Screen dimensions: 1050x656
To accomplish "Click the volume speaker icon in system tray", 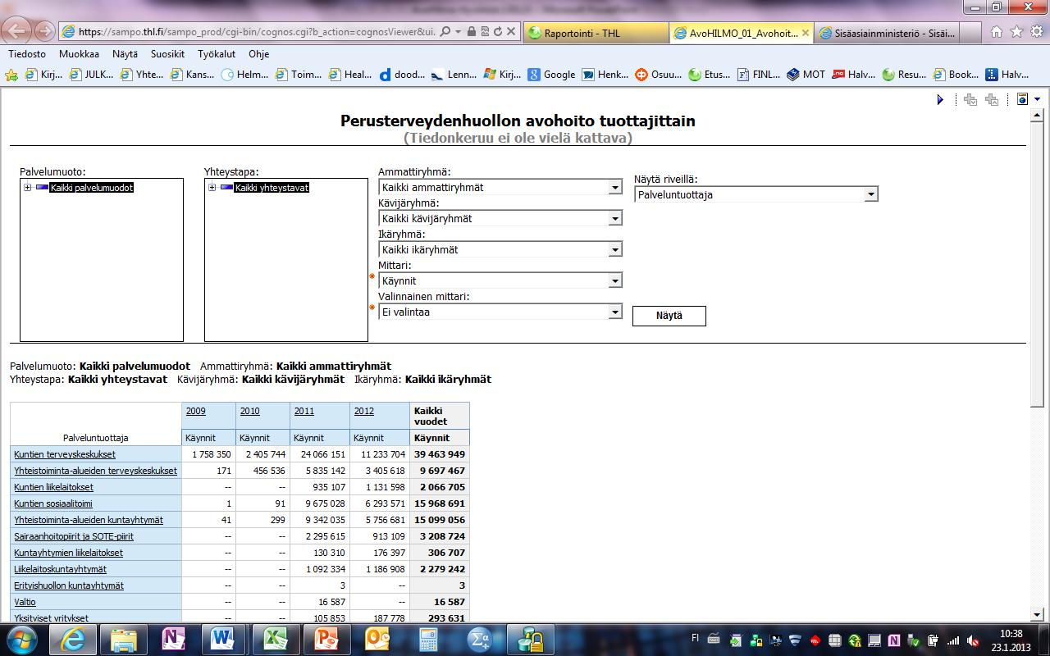I will (973, 640).
